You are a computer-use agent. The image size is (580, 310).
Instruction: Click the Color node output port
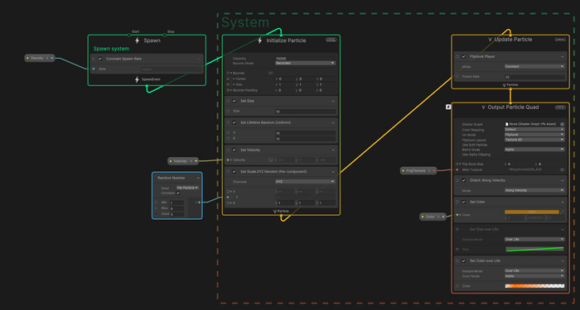(443, 217)
